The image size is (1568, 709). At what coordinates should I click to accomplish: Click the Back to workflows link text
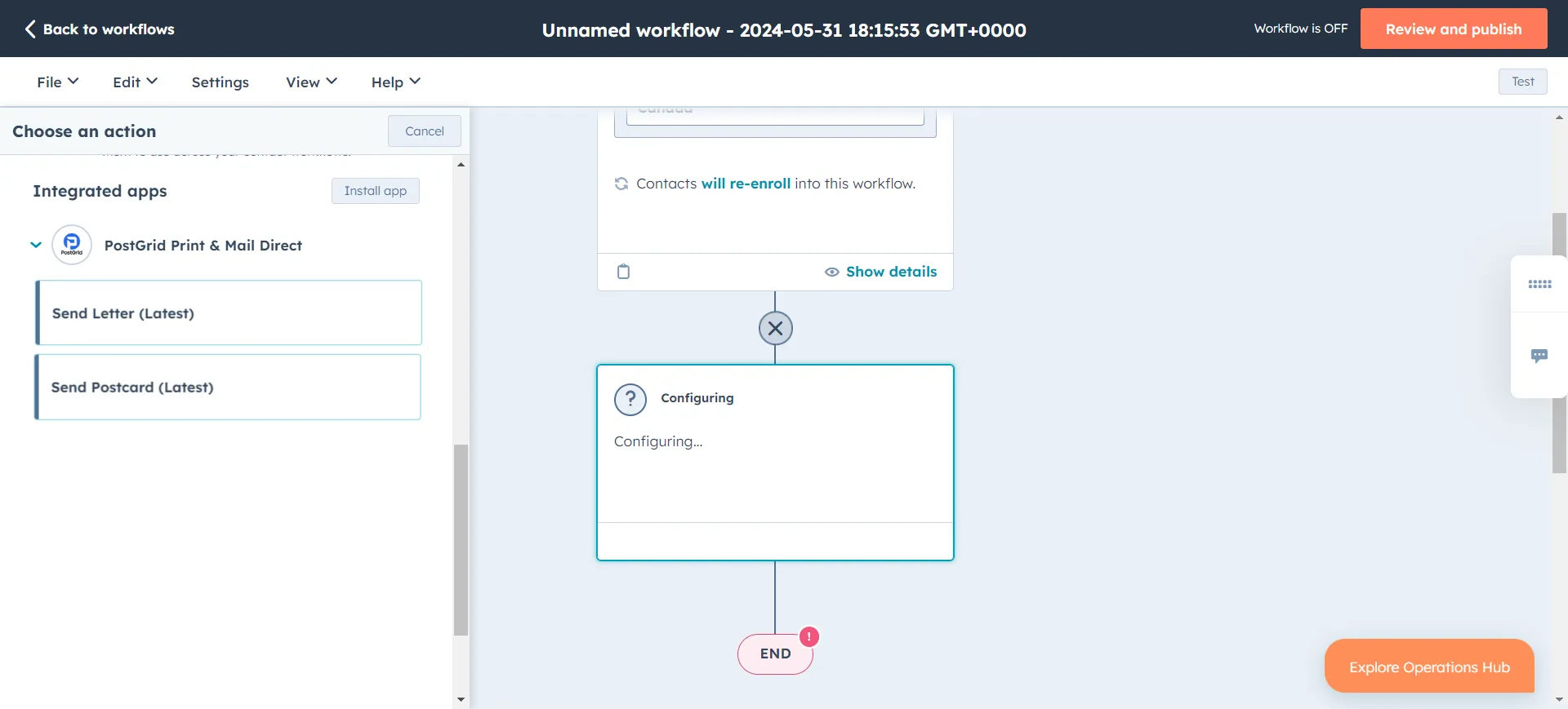pos(109,29)
